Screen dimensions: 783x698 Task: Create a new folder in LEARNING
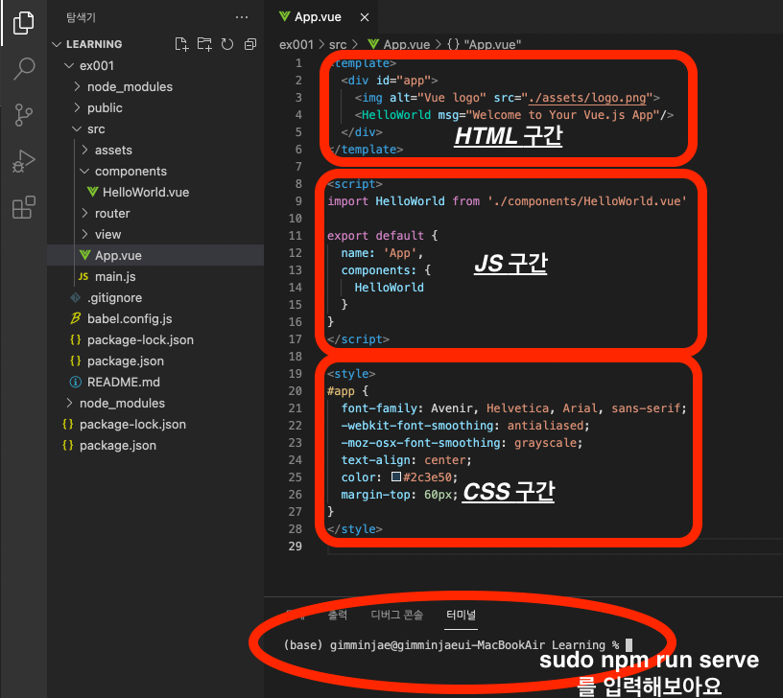(x=204, y=44)
